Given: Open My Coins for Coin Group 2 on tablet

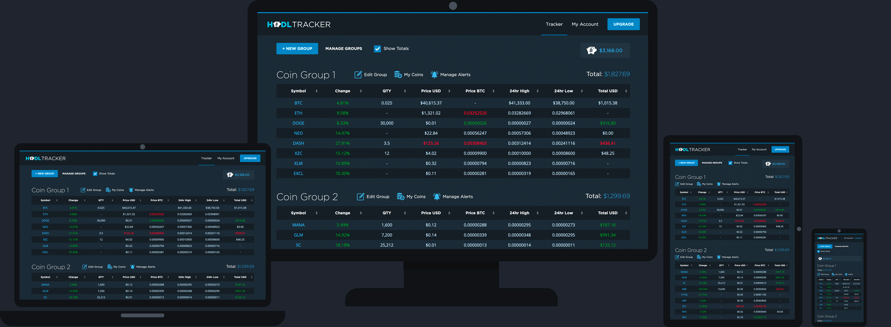Looking at the screenshot, I should click(705, 257).
